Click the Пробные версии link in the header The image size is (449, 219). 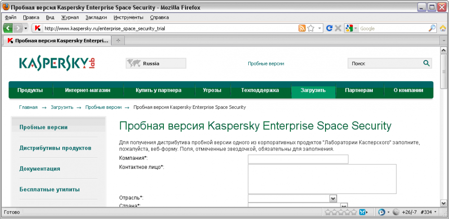[266, 64]
